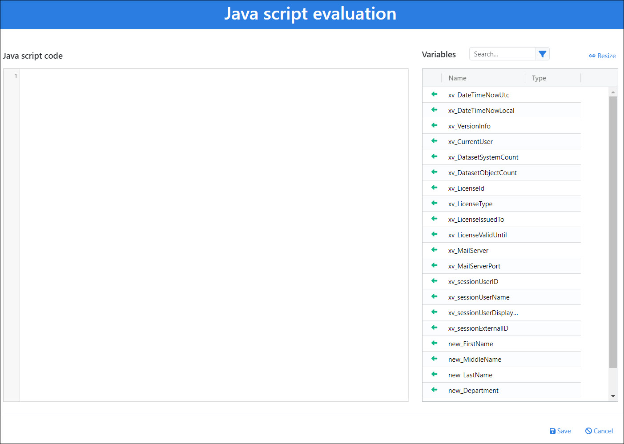Open the variables filter funnel icon
Viewport: 624px width, 444px height.
(542, 54)
